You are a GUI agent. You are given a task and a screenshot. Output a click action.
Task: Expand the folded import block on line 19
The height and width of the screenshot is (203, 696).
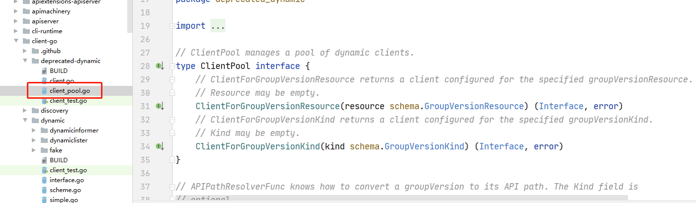(x=172, y=26)
